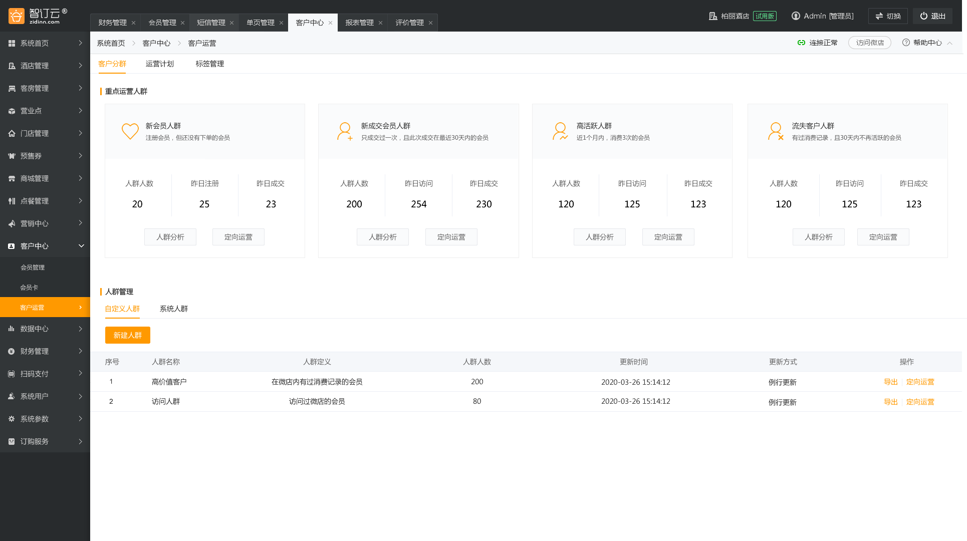The image size is (967, 541).
Task: Click the heart icon for 新会员人群
Action: 130,131
